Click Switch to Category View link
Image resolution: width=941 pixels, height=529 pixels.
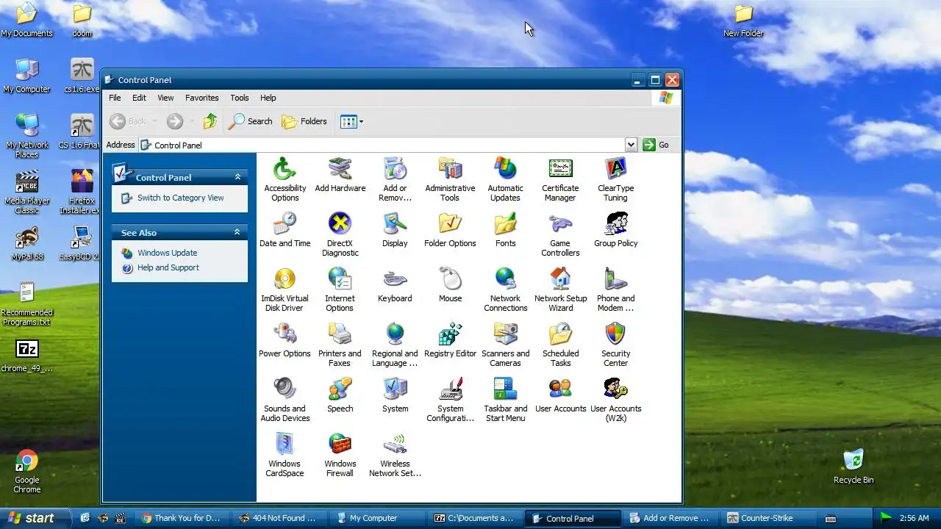tap(180, 198)
